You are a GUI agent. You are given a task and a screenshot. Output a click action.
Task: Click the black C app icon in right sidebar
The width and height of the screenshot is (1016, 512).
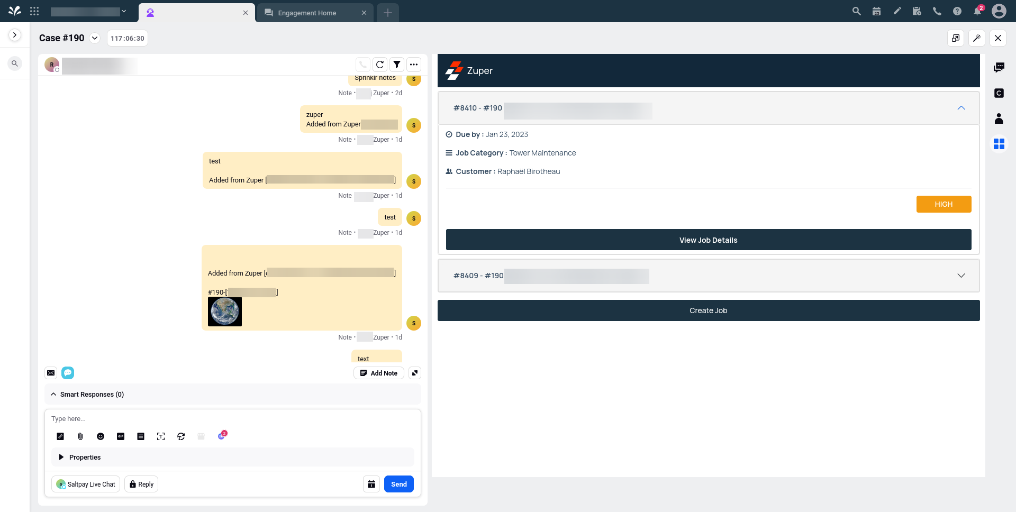tap(999, 93)
